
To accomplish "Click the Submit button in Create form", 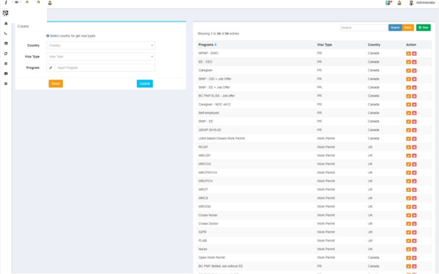I will 145,84.
